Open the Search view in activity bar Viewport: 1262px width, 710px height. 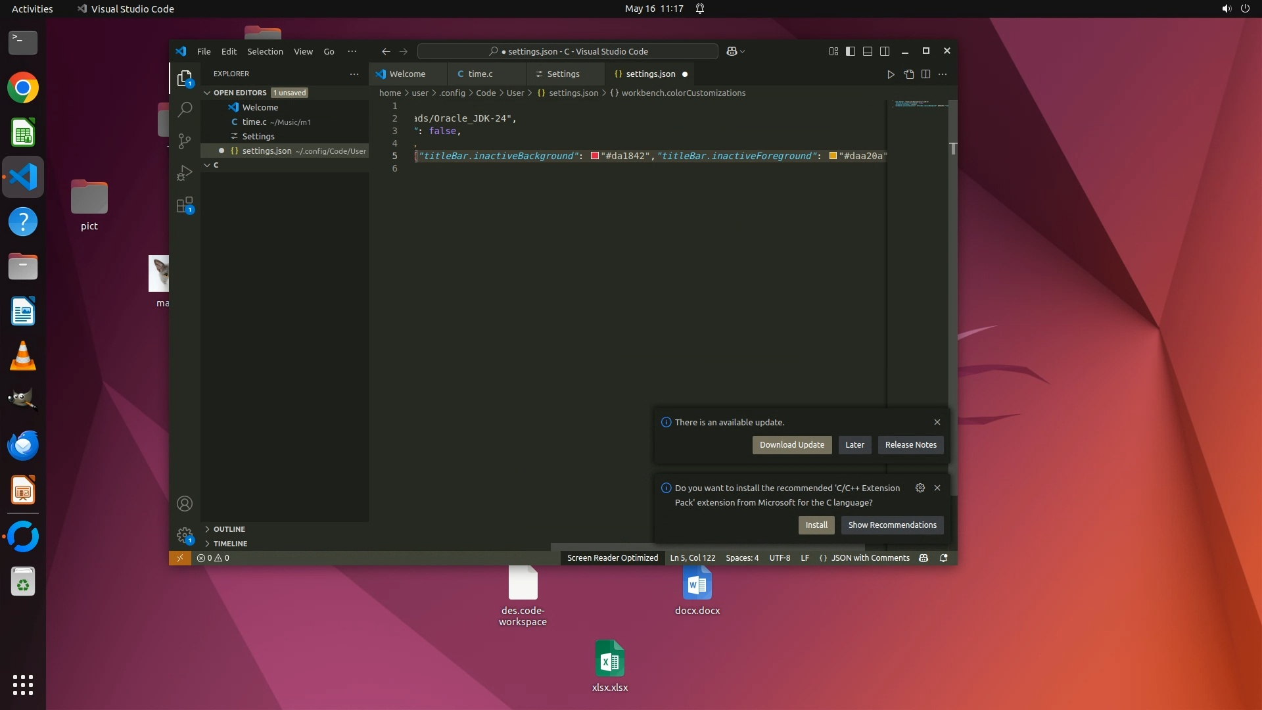185,109
